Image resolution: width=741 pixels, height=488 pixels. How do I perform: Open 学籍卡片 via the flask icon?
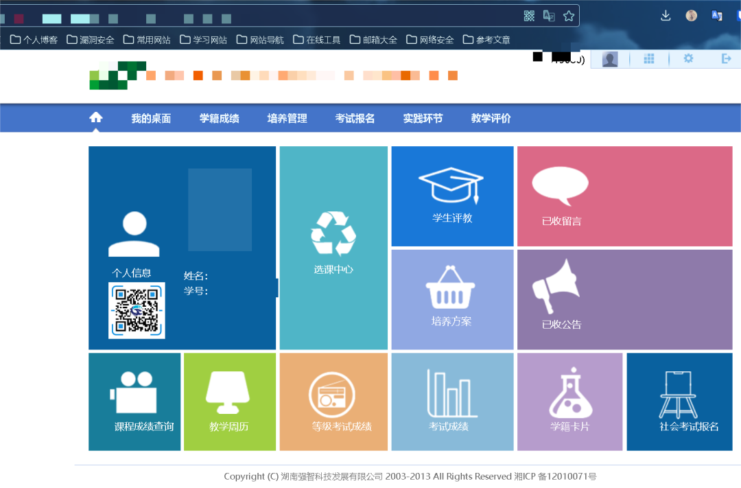pos(569,391)
